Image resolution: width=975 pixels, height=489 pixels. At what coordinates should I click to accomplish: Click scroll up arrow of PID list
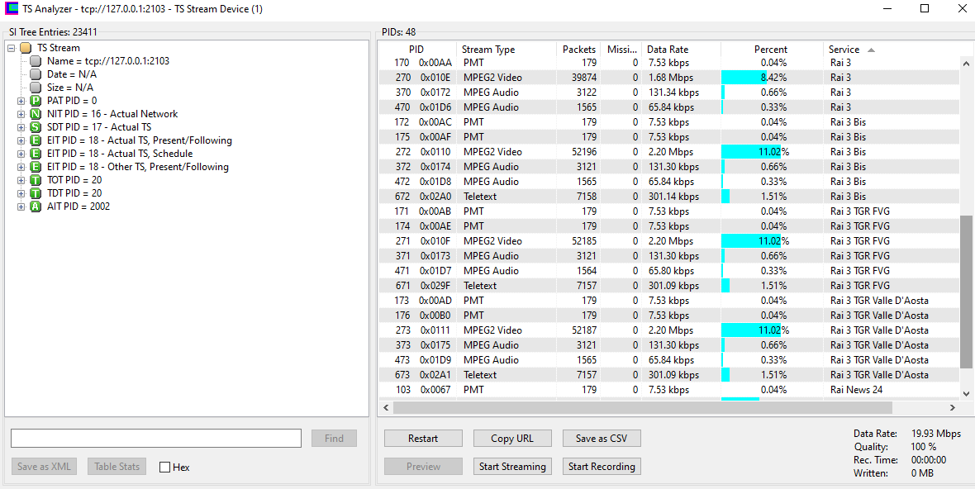click(966, 64)
